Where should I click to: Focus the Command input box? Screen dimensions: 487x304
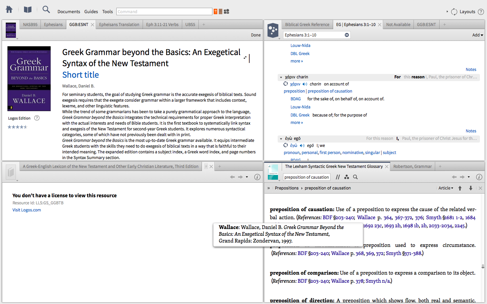pos(164,11)
